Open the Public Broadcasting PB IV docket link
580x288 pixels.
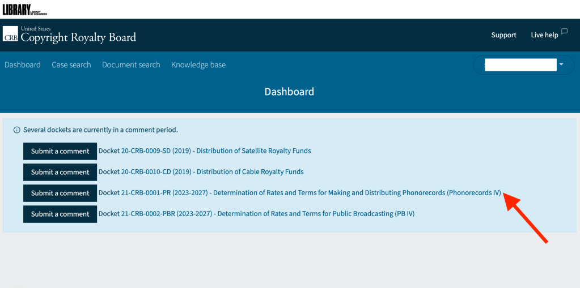[256, 214]
